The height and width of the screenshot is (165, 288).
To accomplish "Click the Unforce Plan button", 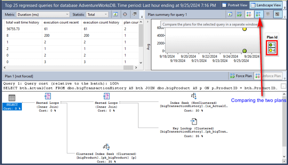I will (x=268, y=76).
